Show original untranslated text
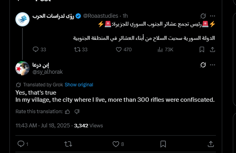Image resolution: width=236 pixels, height=153 pixels. 79,85
